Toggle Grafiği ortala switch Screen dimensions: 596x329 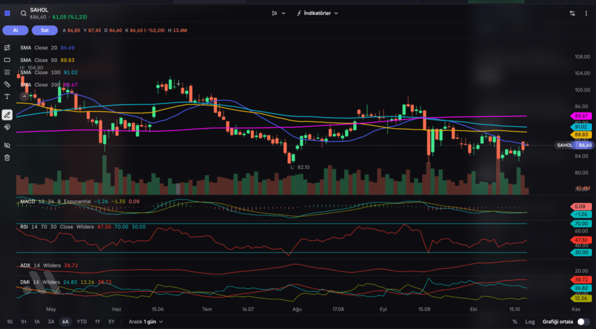point(583,322)
